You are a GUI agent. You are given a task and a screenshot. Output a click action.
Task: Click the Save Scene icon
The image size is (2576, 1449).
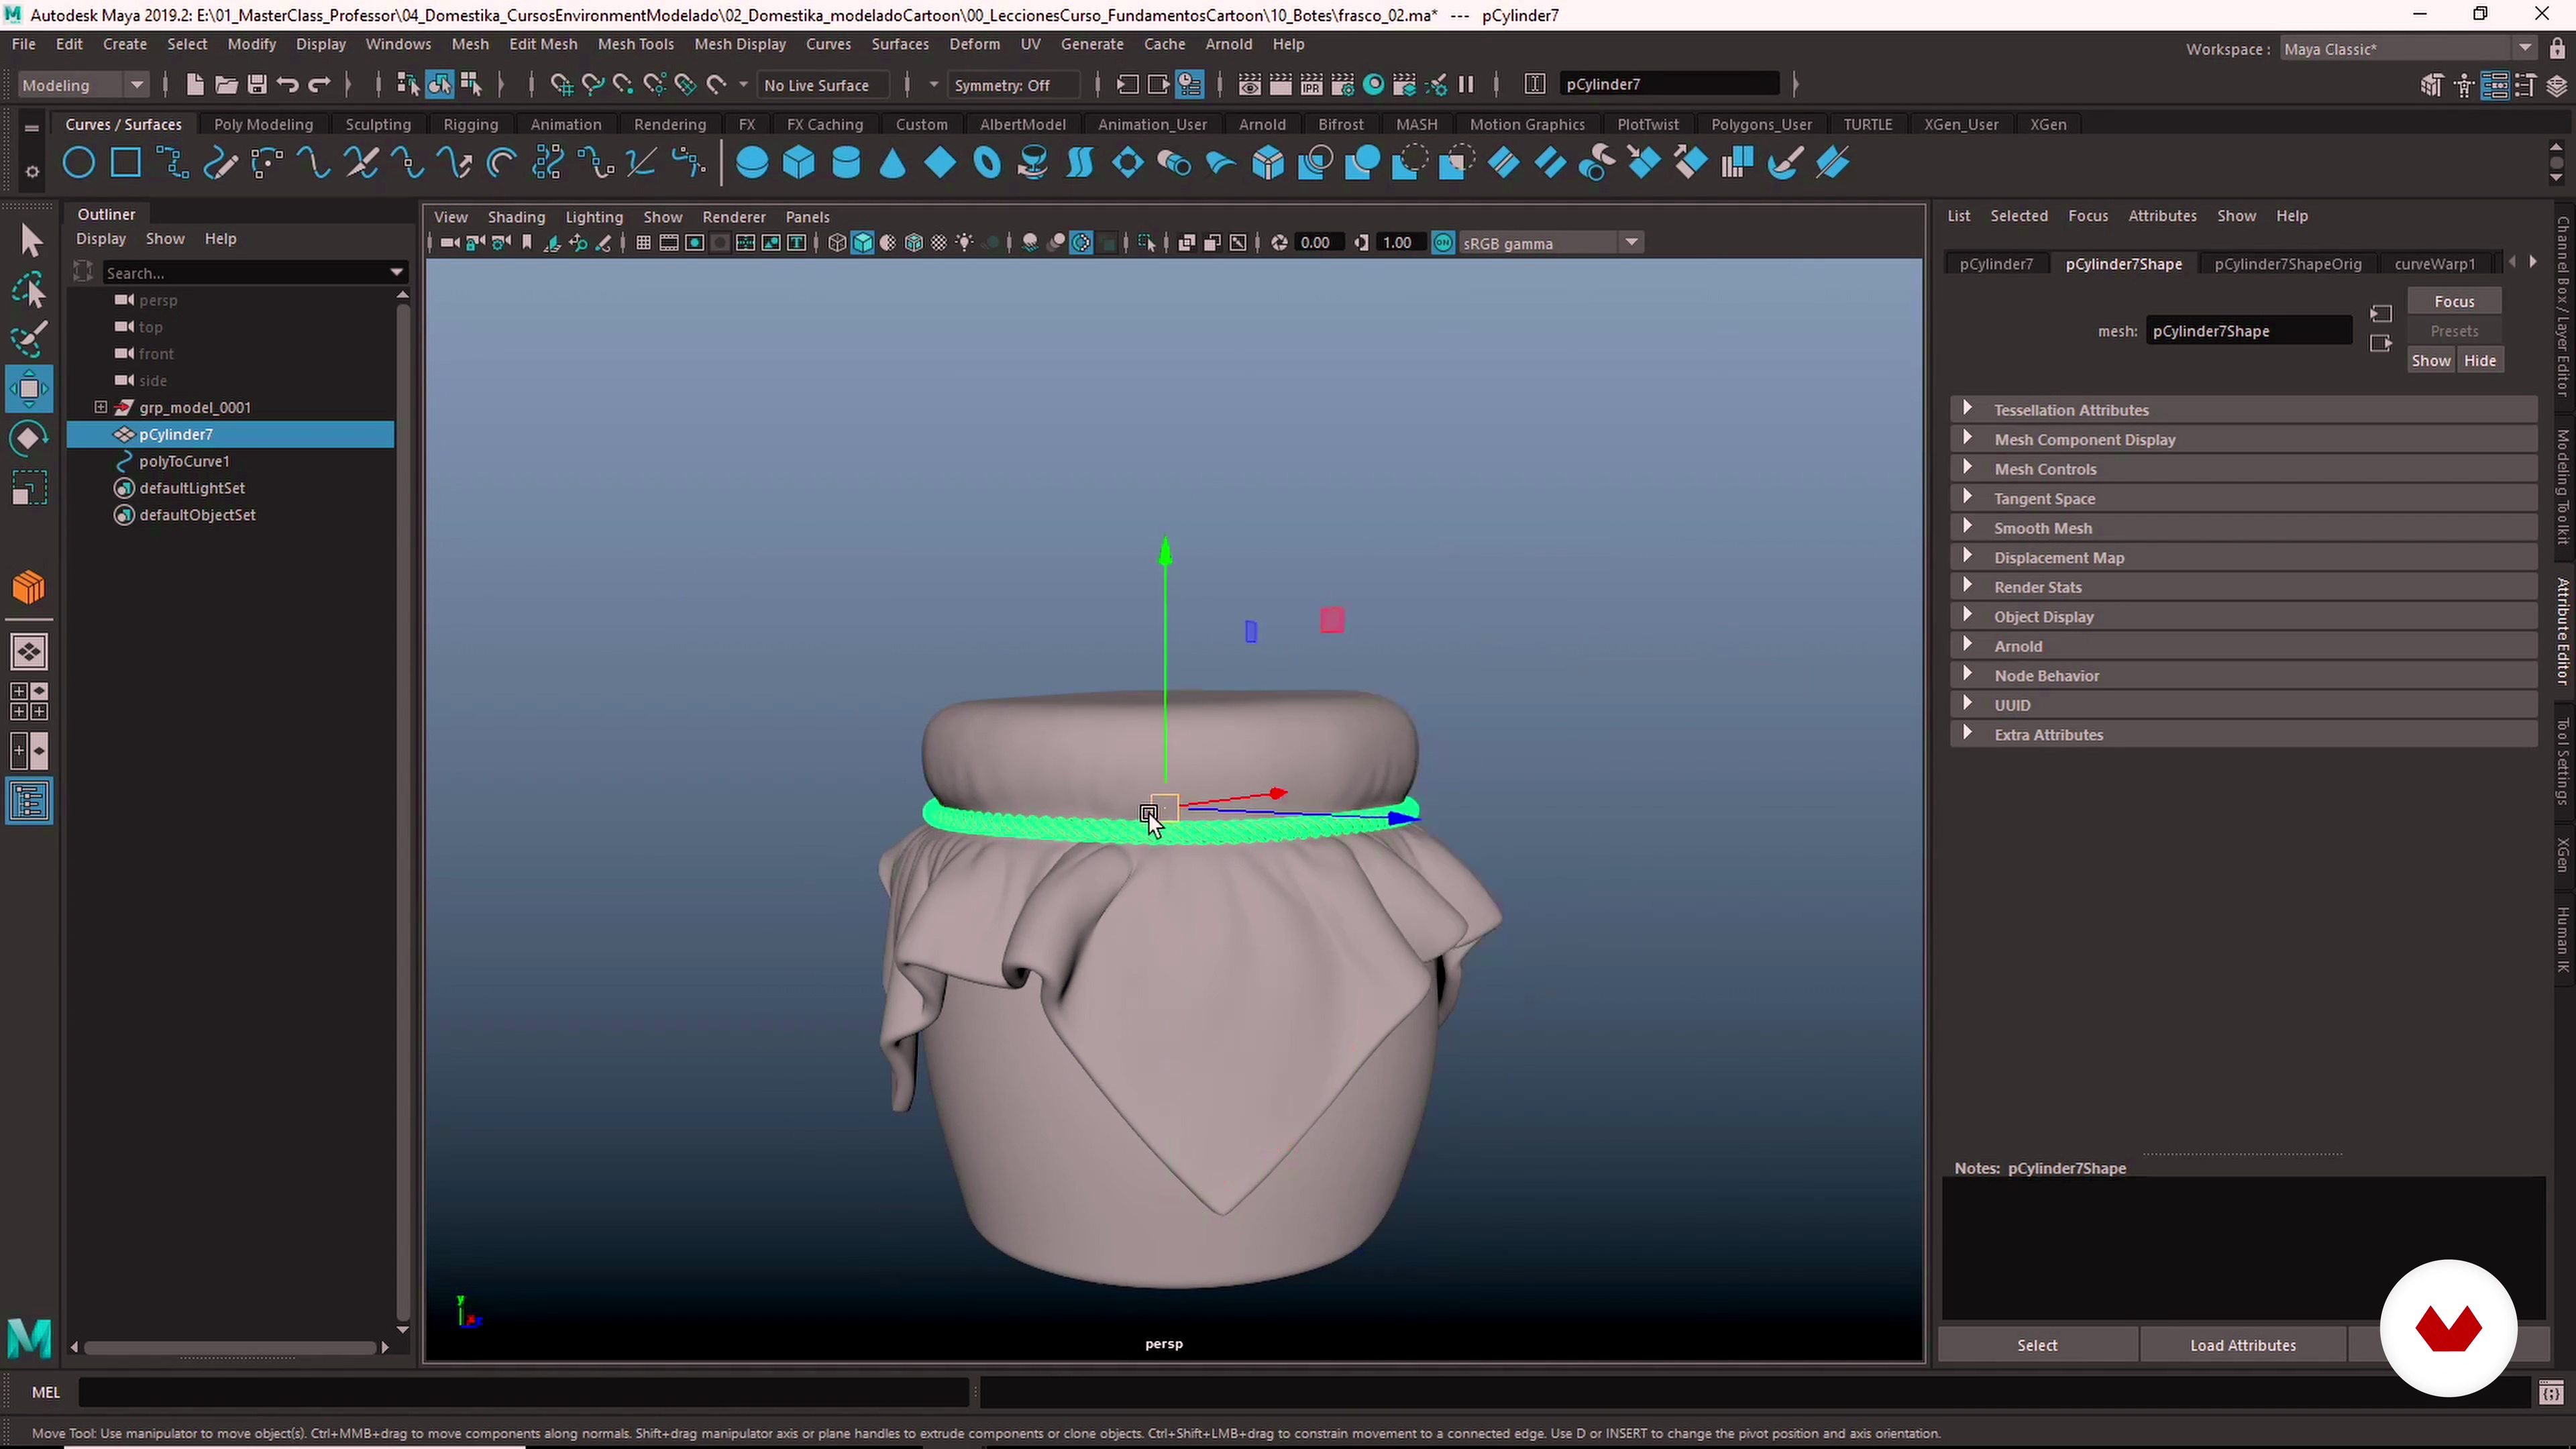tap(257, 85)
